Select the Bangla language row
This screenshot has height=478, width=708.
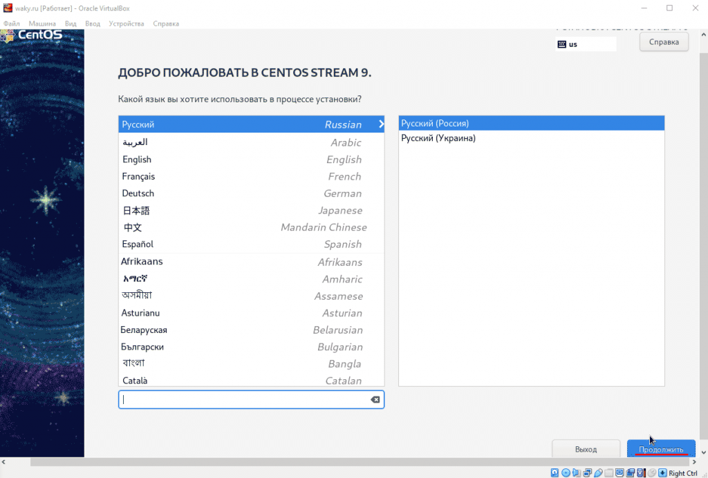click(x=251, y=363)
